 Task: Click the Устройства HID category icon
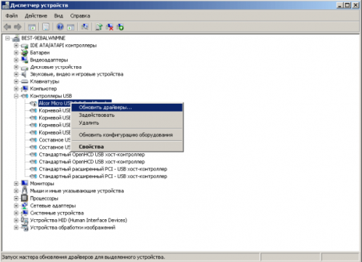pyautogui.click(x=25, y=220)
